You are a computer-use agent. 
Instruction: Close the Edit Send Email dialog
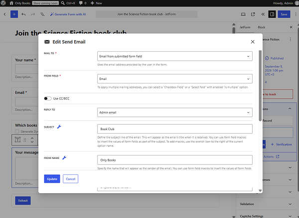coord(253,42)
